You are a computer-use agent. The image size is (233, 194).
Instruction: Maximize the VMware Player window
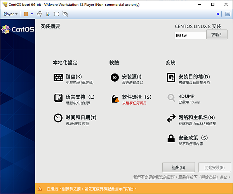(x=213, y=4)
